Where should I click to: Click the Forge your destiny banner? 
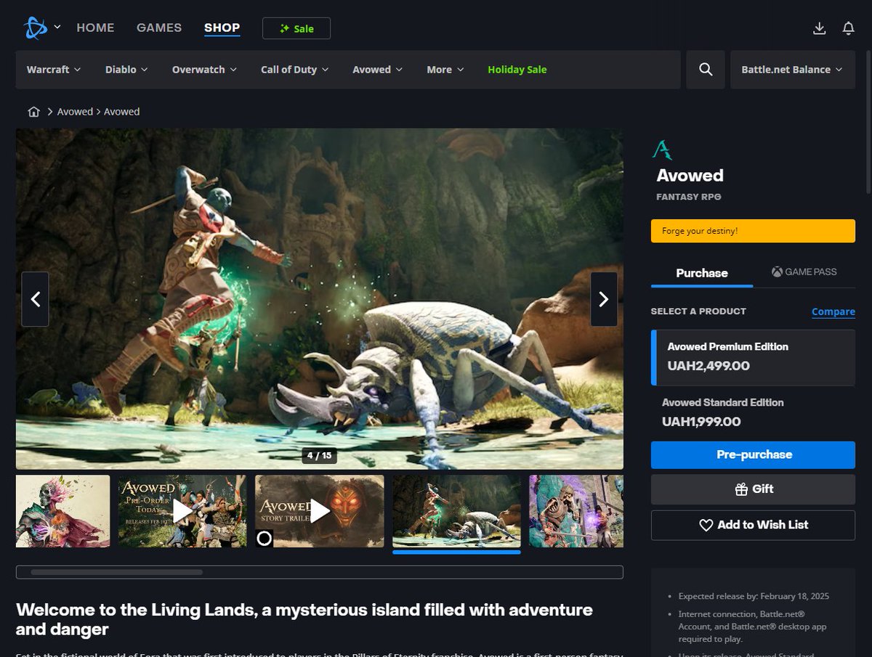753,231
